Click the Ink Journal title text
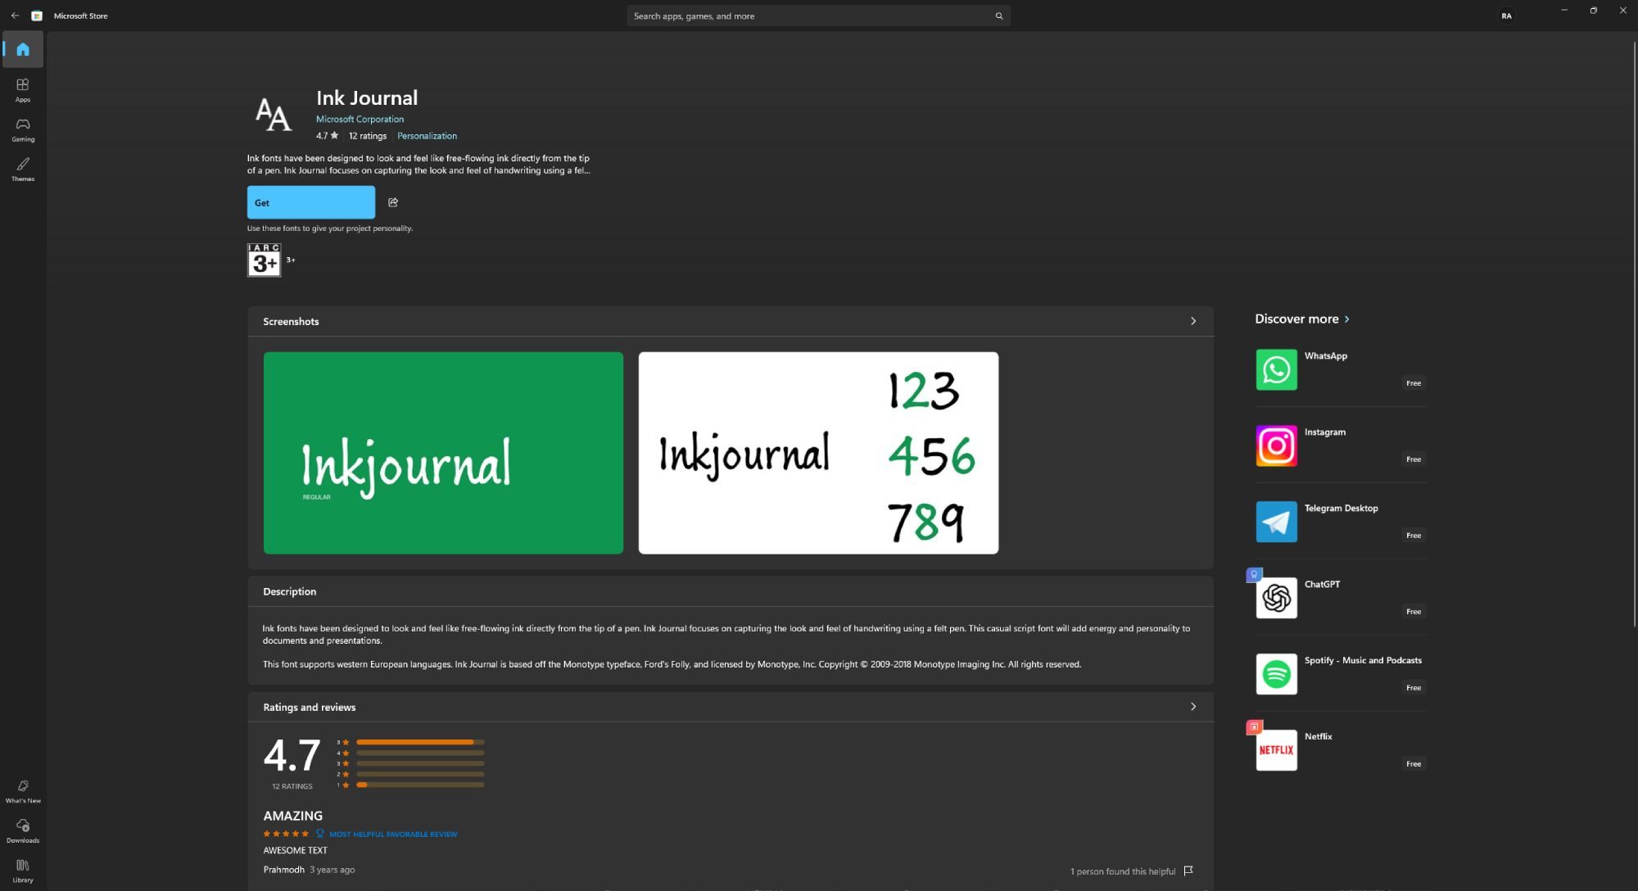The height and width of the screenshot is (891, 1638). click(x=367, y=97)
